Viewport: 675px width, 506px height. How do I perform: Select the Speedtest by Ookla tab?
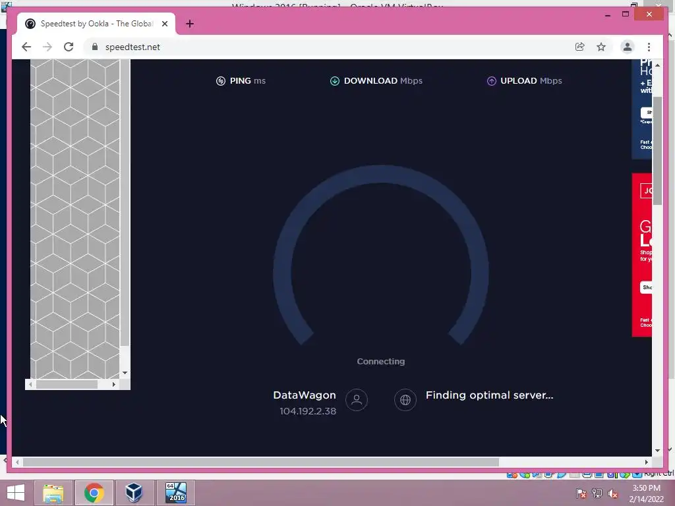tap(96, 24)
